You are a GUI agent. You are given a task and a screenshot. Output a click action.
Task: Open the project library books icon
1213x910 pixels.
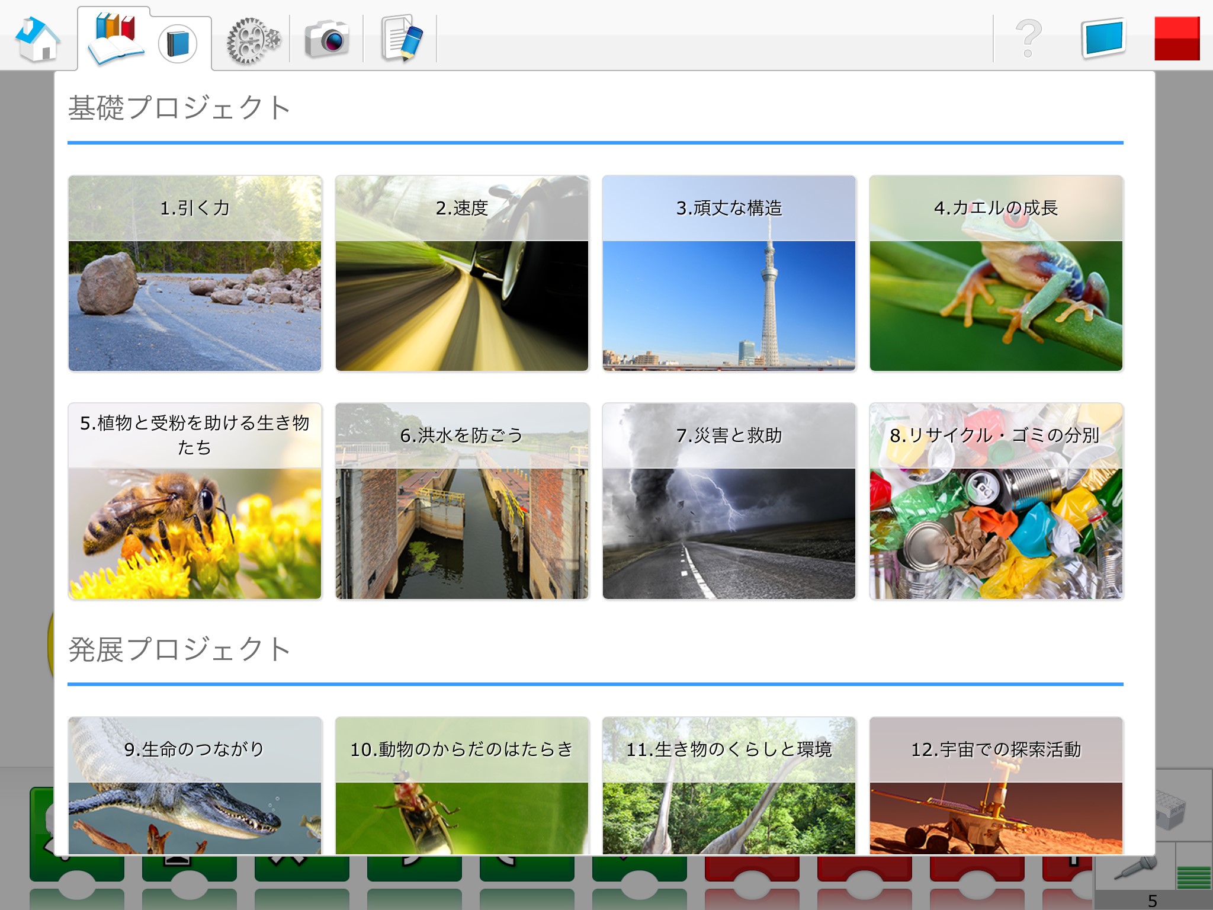(115, 39)
